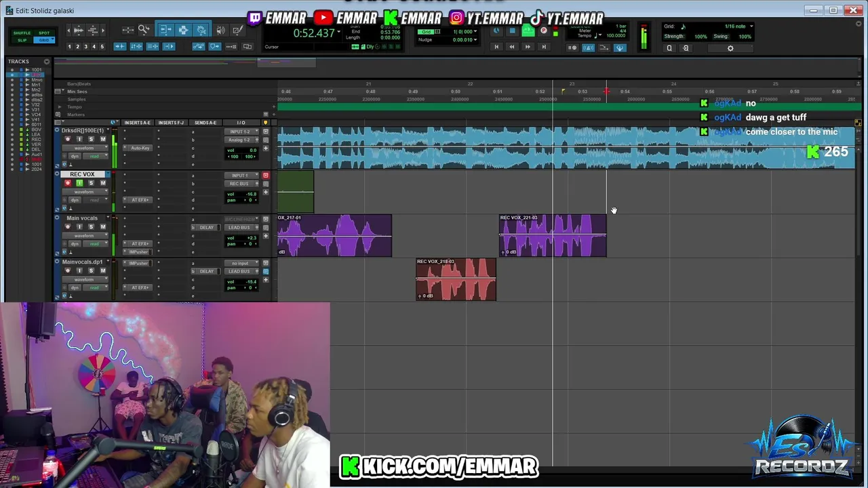Click the I/O column header
868x488 pixels.
[241, 123]
